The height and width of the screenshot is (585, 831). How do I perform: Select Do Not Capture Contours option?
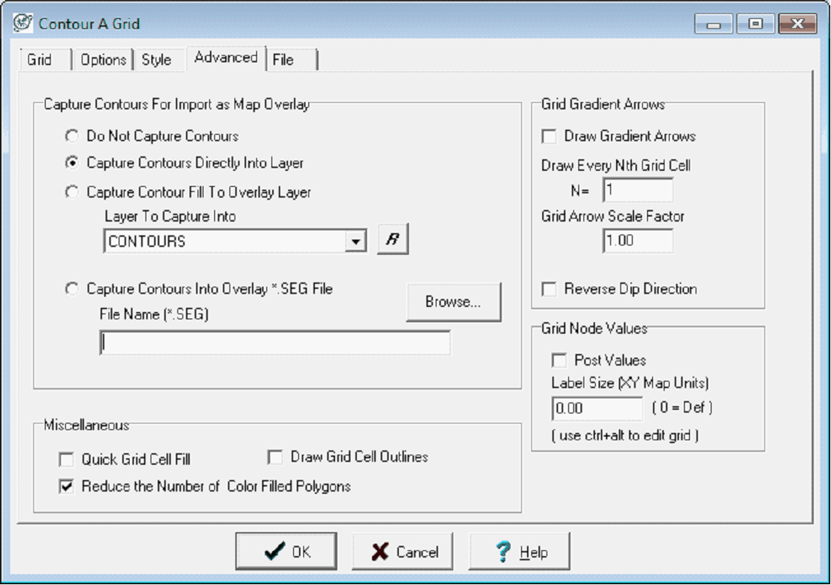click(x=72, y=136)
